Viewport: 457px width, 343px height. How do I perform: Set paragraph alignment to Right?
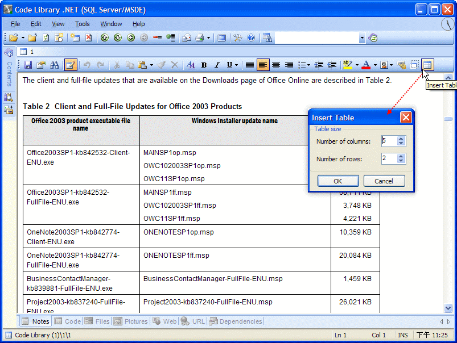[x=289, y=65]
